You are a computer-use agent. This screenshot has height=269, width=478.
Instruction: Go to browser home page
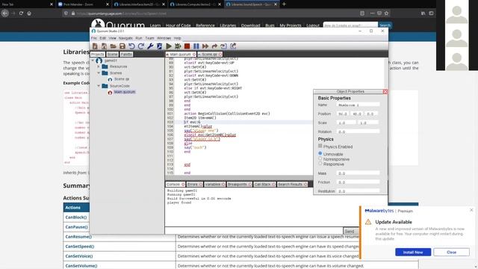pyautogui.click(x=29, y=13)
